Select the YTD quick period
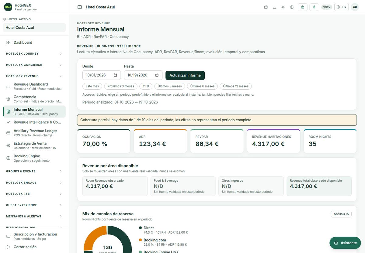 146,86
